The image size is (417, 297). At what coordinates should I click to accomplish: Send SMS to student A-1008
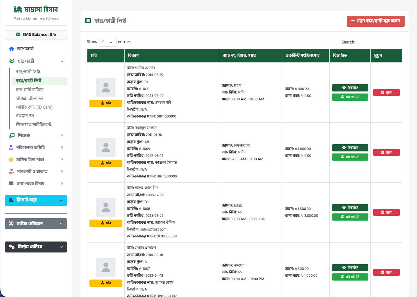350,217
